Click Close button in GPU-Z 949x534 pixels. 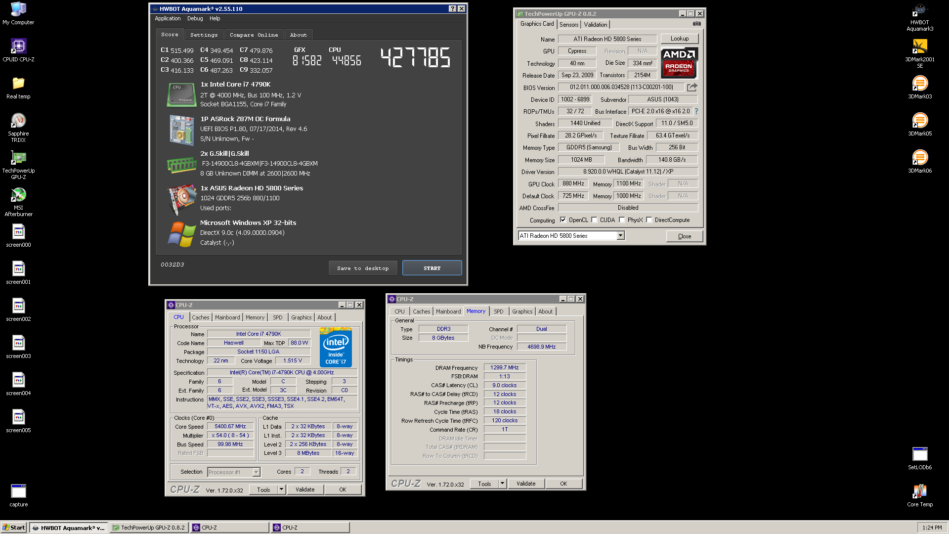684,236
